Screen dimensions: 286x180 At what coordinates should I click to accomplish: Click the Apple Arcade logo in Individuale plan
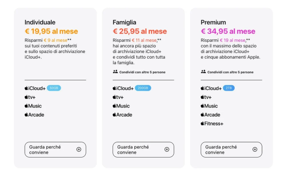pos(34,115)
